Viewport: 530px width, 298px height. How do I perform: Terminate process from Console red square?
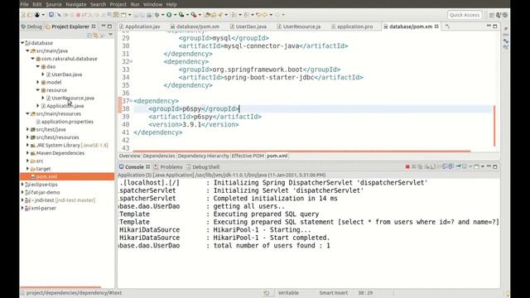tap(407, 167)
